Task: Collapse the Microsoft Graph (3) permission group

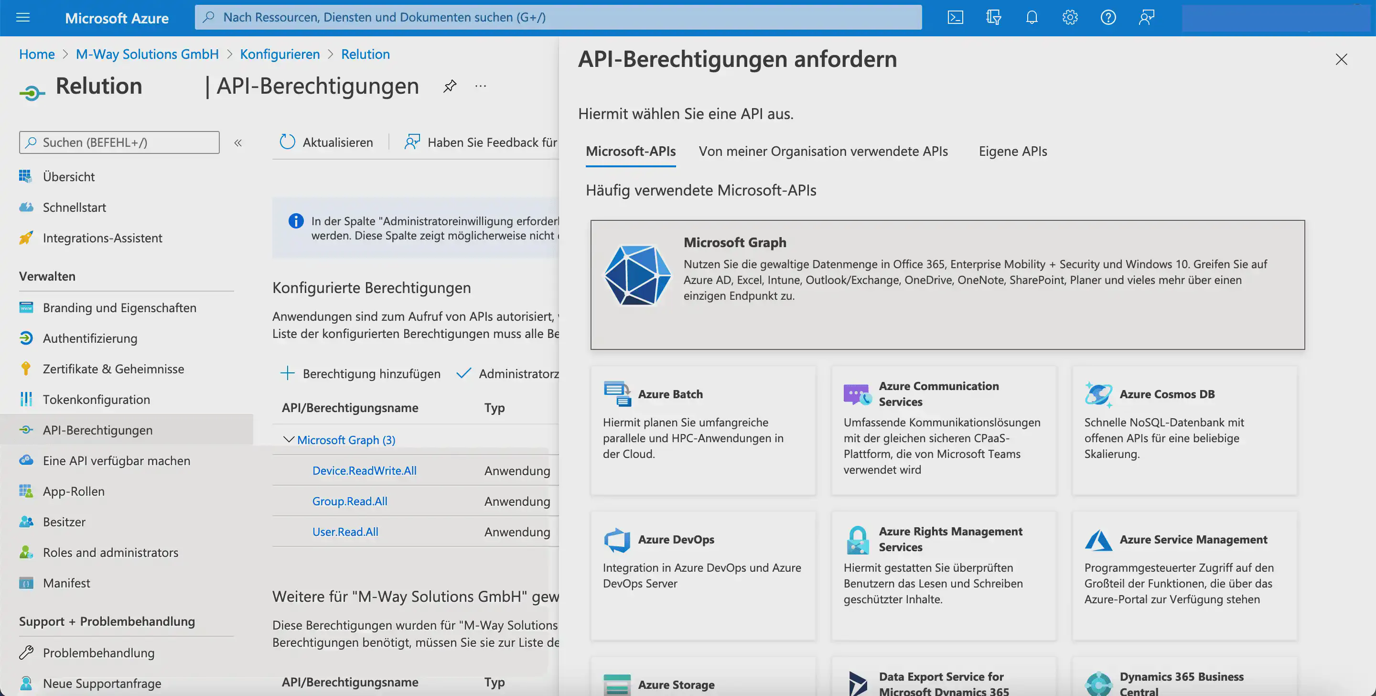Action: coord(289,439)
